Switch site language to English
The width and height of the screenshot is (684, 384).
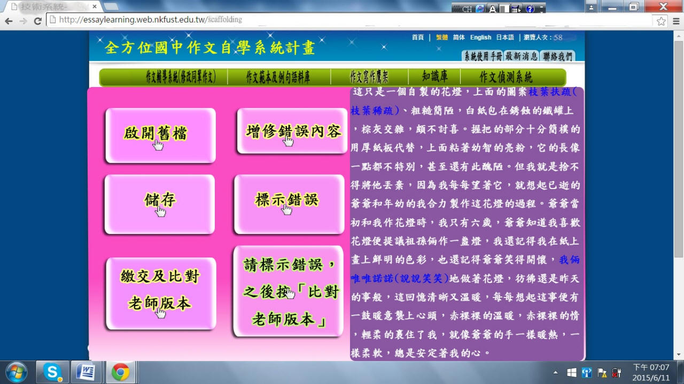(480, 37)
